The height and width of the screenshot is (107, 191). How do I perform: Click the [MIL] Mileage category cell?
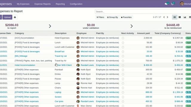pos(21,56)
